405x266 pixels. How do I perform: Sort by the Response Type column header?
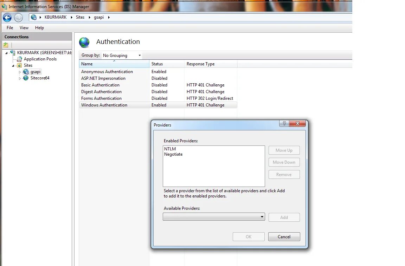[x=211, y=64]
